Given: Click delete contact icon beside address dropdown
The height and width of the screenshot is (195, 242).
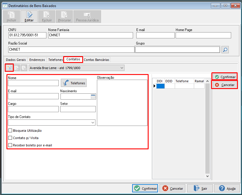Looking at the screenshot, I should pos(24,68).
